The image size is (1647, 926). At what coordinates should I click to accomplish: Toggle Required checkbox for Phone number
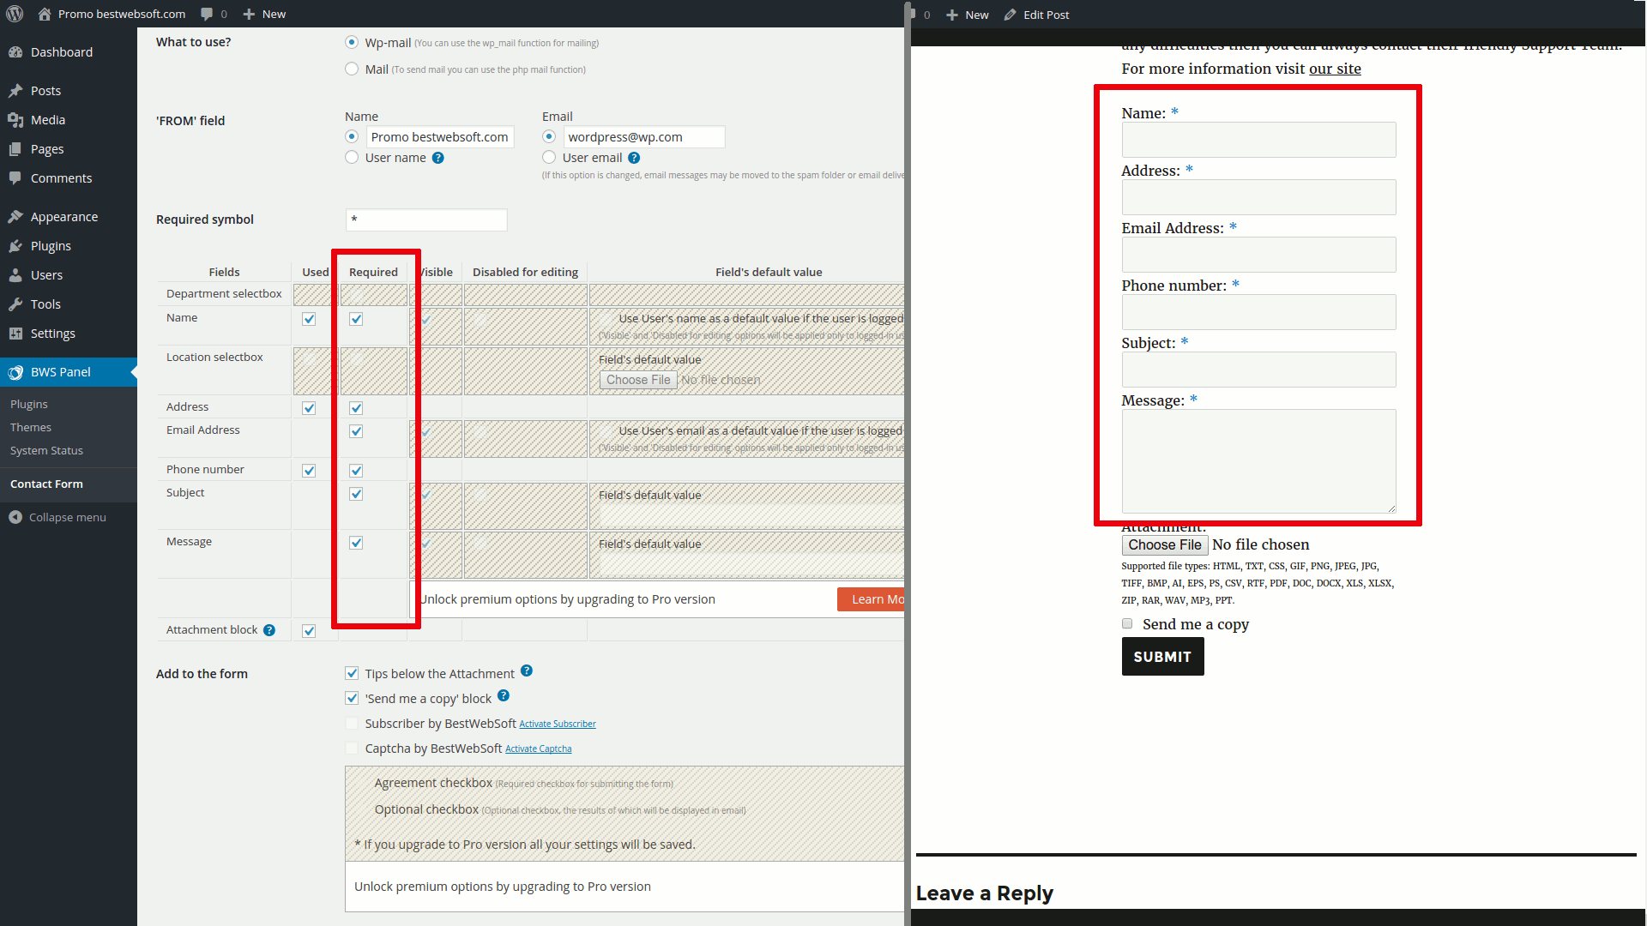pos(356,471)
